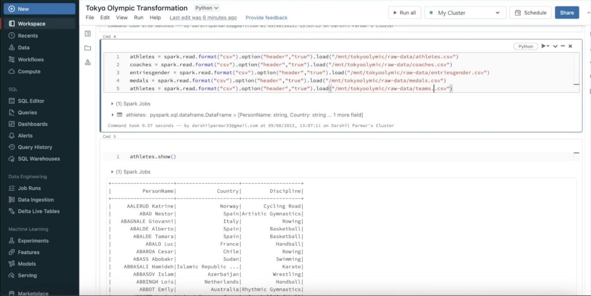This screenshot has width=591, height=296.
Task: Click Provide feedback link
Action: 266,18
